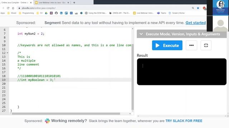Screen dimensions: 229x128
Task: Open the OMDb API bookmark
Action: (x=120, y=13)
